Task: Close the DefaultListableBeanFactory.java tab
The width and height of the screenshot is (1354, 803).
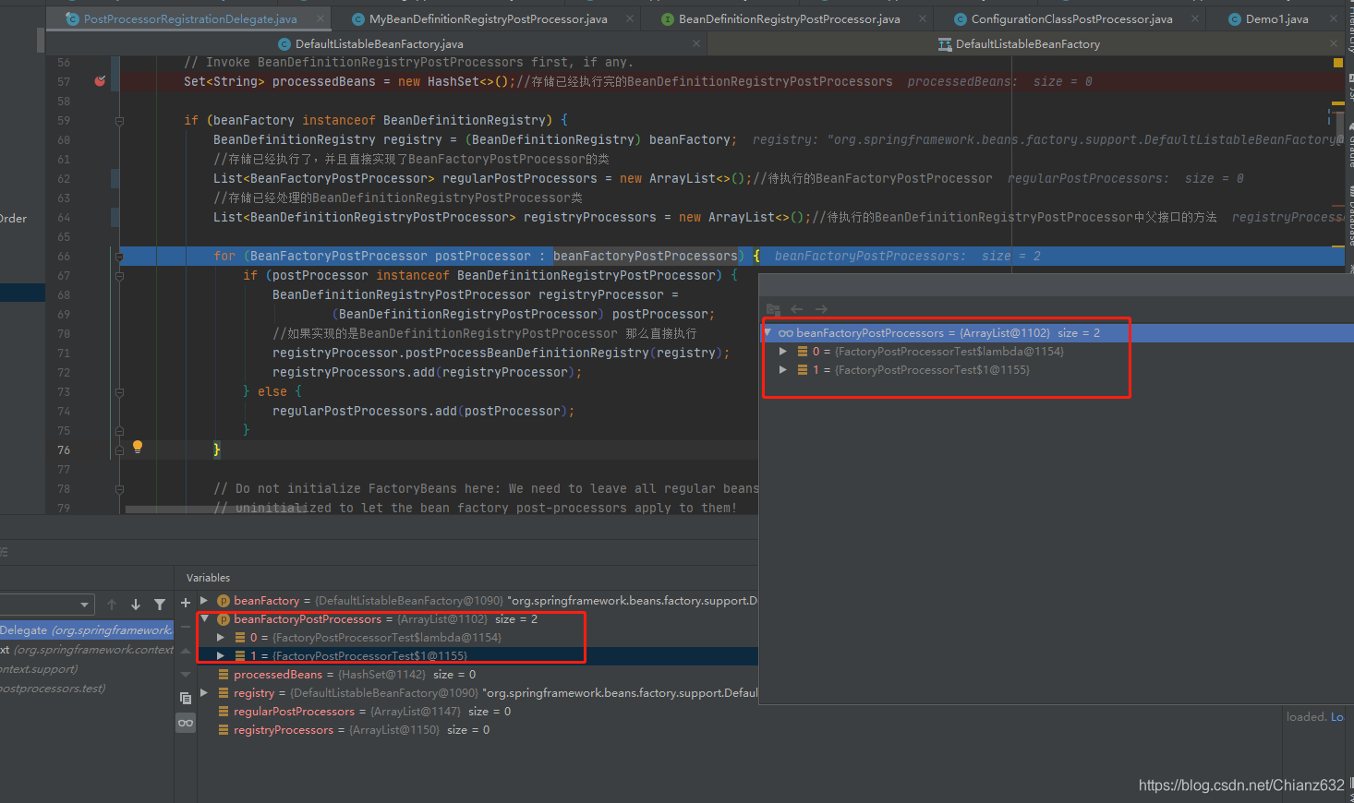Action: pyautogui.click(x=696, y=43)
